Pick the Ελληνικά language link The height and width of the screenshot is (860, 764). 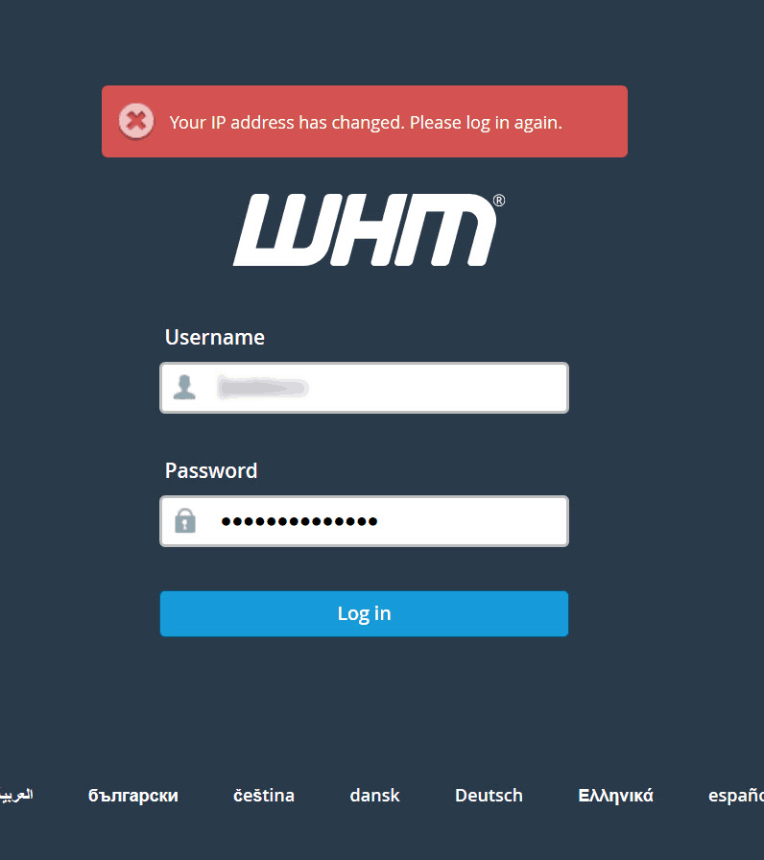tap(615, 796)
